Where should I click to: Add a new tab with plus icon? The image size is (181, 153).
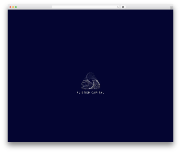coord(172,8)
